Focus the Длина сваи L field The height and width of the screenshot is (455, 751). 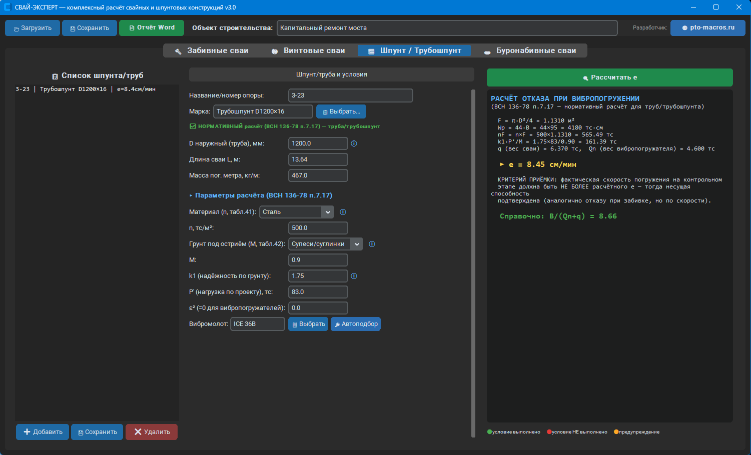click(318, 159)
